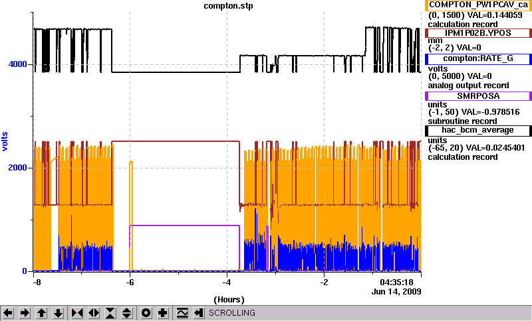The height and width of the screenshot is (321, 532).
Task: Pan the graph down with the down arrow button
Action: coord(59,313)
